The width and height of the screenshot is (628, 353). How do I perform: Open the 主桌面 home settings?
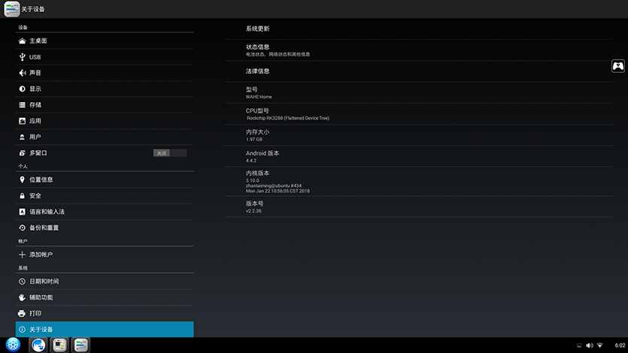[38, 41]
